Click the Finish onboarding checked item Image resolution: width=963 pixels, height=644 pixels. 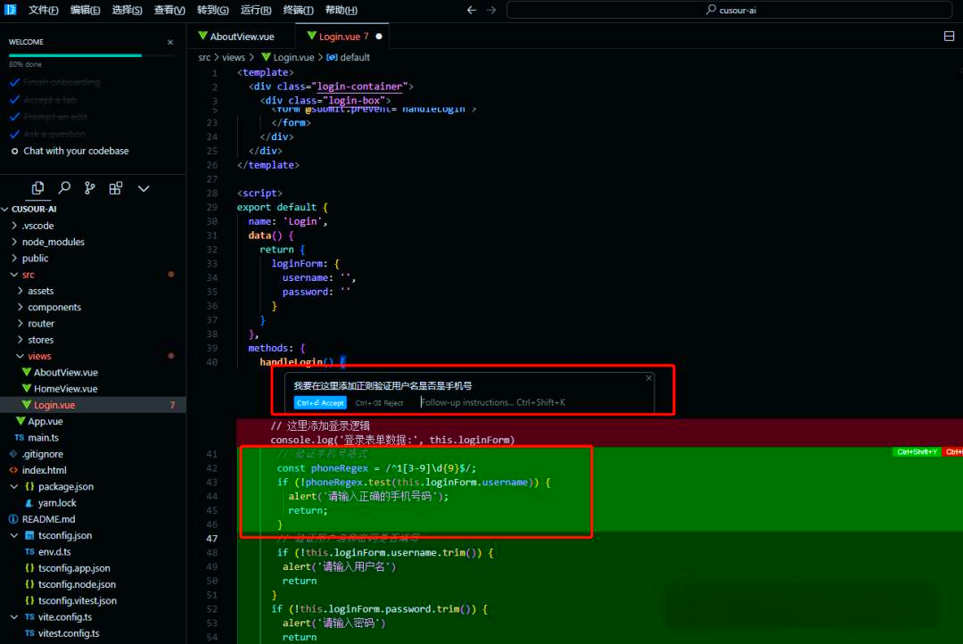(62, 82)
